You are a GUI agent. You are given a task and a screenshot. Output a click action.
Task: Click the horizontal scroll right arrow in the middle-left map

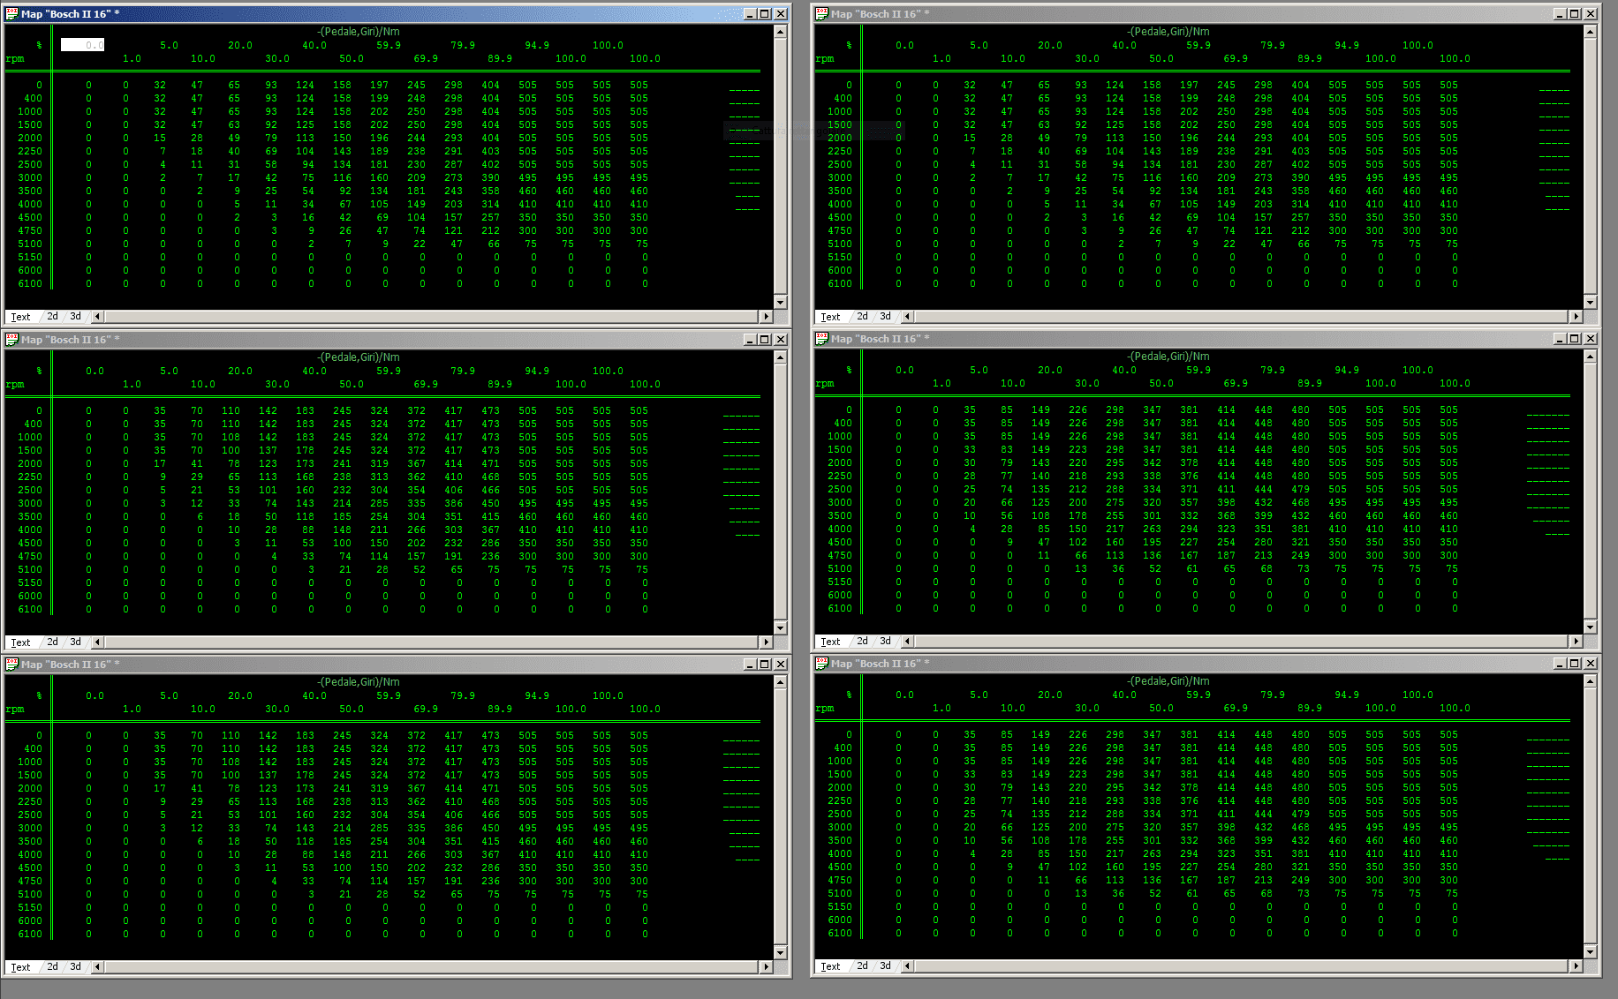point(766,642)
